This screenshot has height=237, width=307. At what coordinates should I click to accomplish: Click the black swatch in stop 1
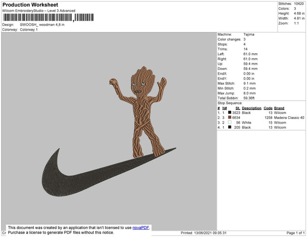click(230, 112)
